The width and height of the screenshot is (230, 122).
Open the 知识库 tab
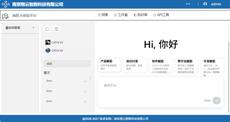click(x=141, y=15)
